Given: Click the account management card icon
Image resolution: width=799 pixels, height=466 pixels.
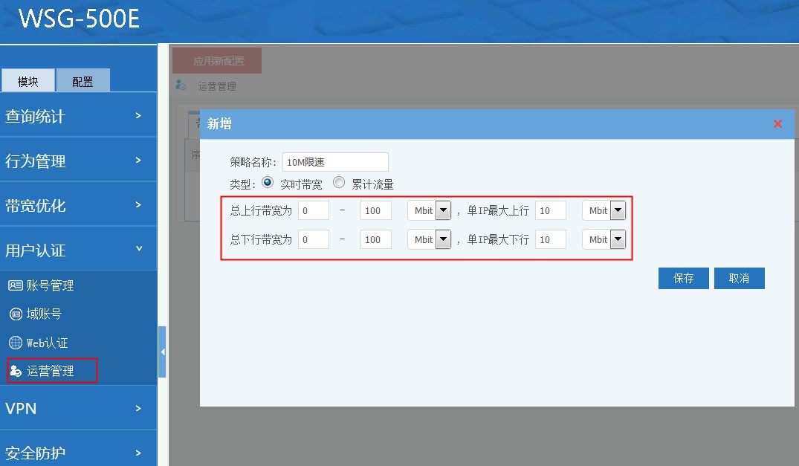Looking at the screenshot, I should [x=15, y=285].
